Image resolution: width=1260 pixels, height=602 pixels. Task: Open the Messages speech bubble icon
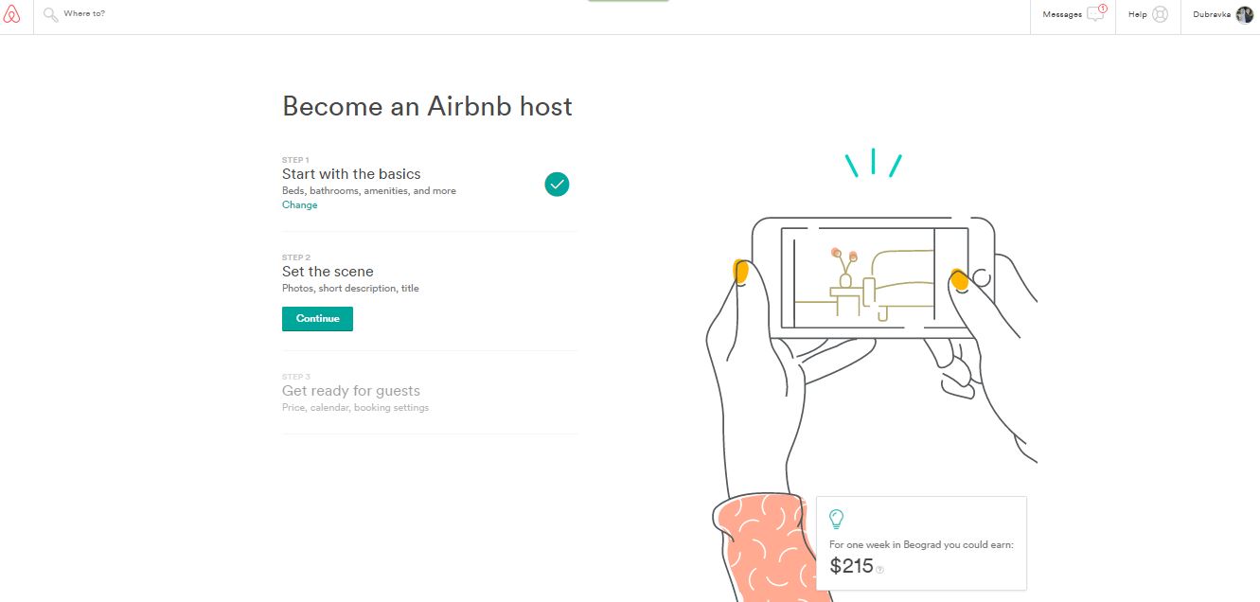tap(1095, 14)
